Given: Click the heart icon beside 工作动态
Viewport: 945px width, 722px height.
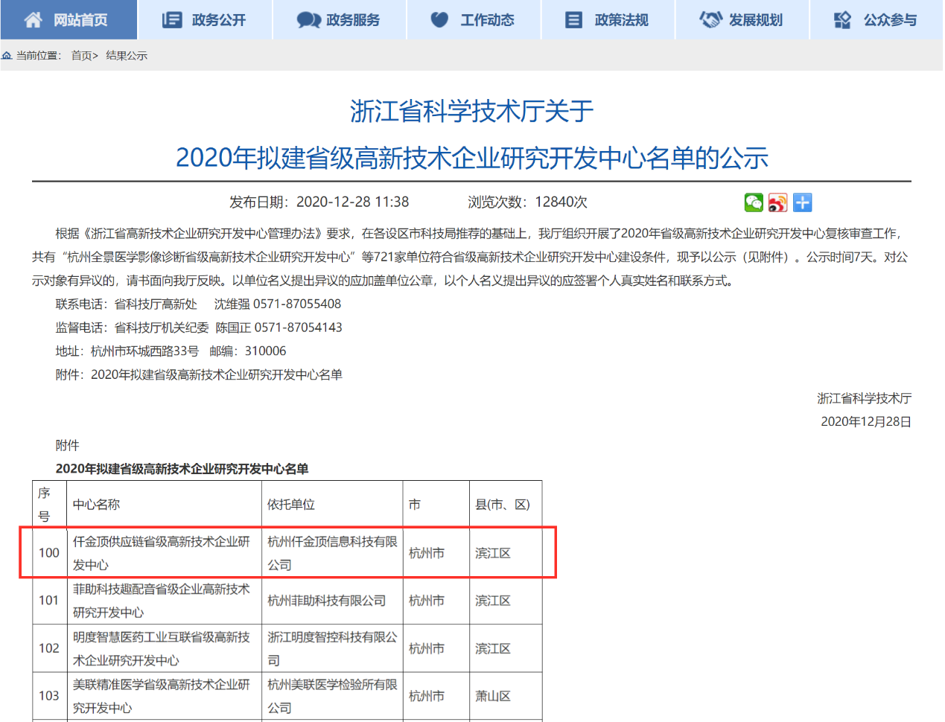Looking at the screenshot, I should 440,20.
